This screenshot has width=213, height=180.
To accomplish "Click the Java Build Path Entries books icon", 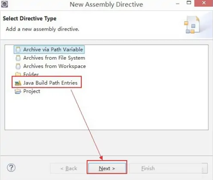I will pos(18,83).
